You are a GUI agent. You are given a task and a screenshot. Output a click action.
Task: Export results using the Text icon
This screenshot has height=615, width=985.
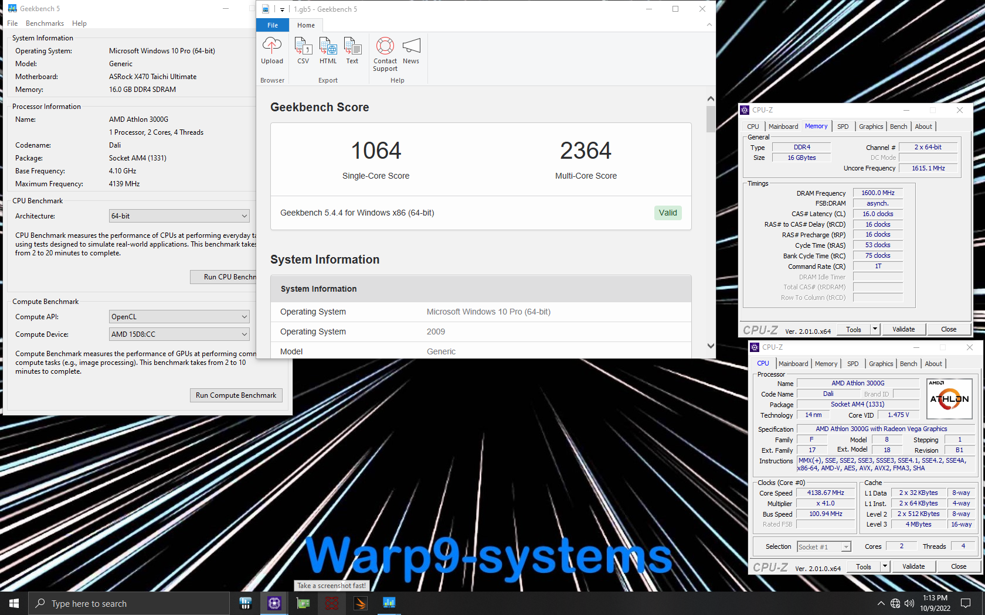click(352, 46)
